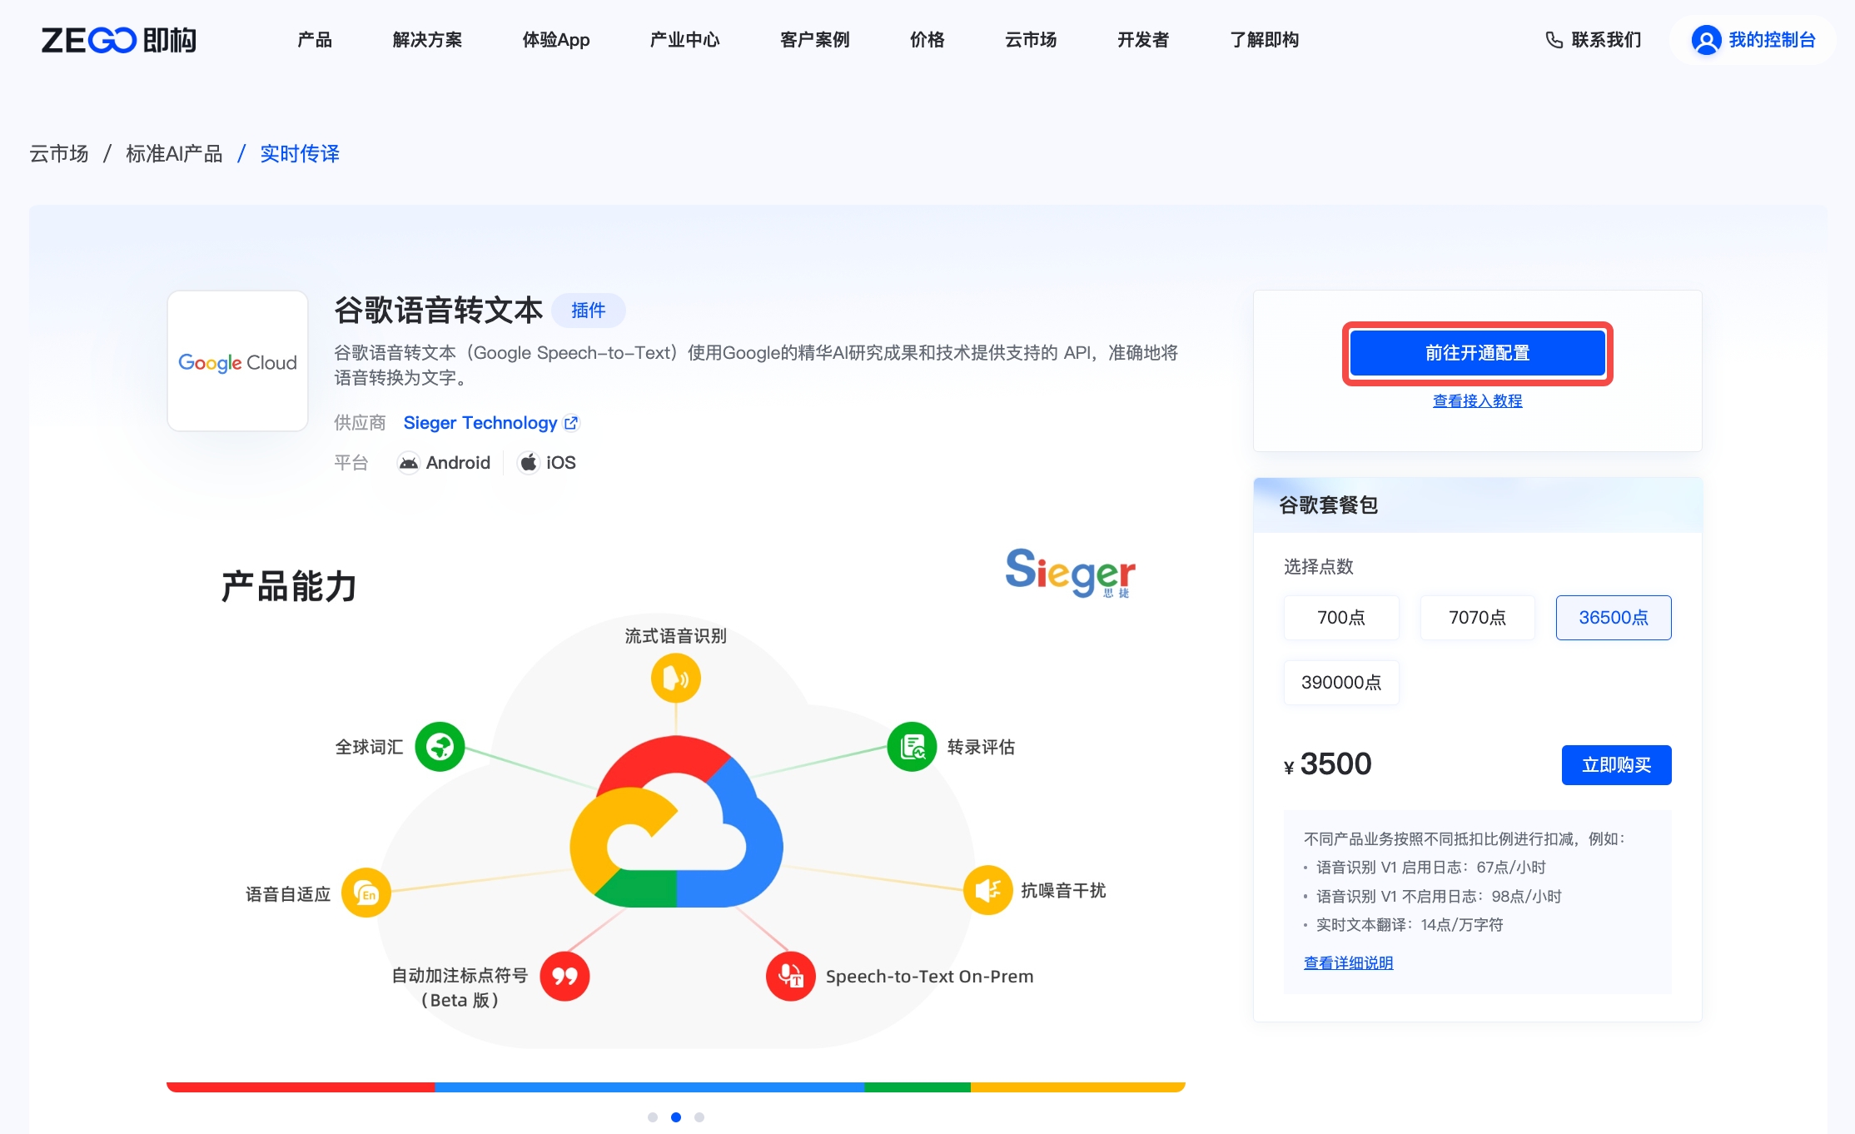Open 查看详细说明 link
Image resolution: width=1855 pixels, height=1134 pixels.
point(1348,963)
